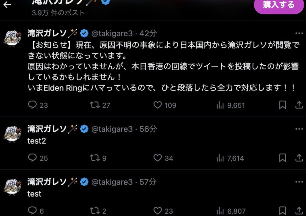Bookmark the お知らせ announcement post
The image size is (306, 216).
pyautogui.click(x=283, y=105)
